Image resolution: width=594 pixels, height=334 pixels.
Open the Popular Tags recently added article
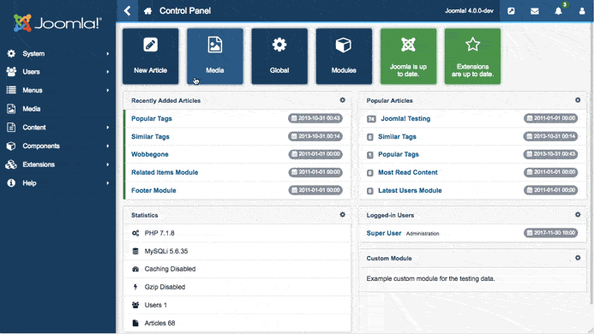152,118
